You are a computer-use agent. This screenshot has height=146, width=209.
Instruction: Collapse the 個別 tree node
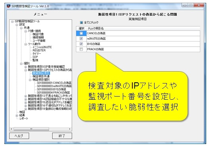coord(21,64)
